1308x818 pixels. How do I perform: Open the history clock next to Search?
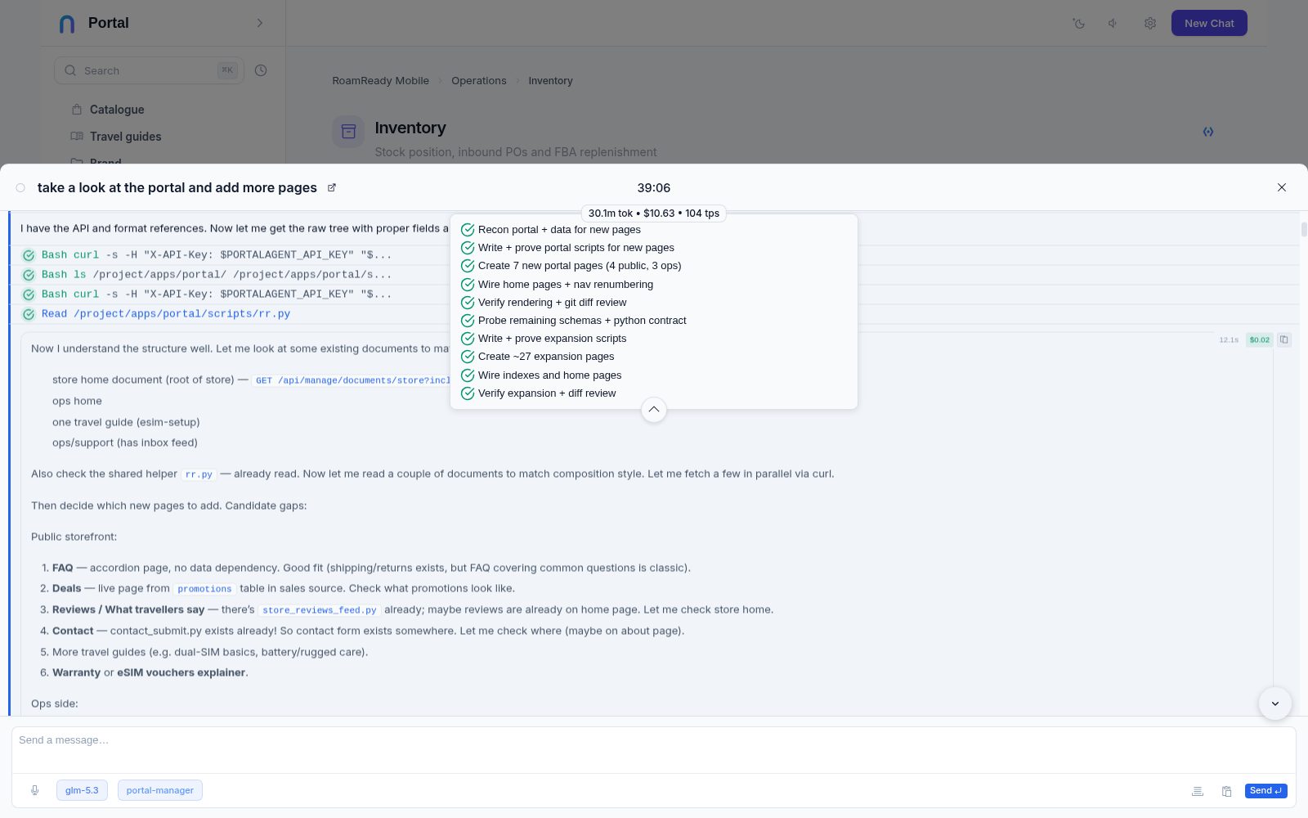[261, 70]
